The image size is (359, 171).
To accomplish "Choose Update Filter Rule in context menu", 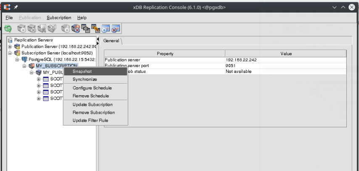I will tap(95, 120).
